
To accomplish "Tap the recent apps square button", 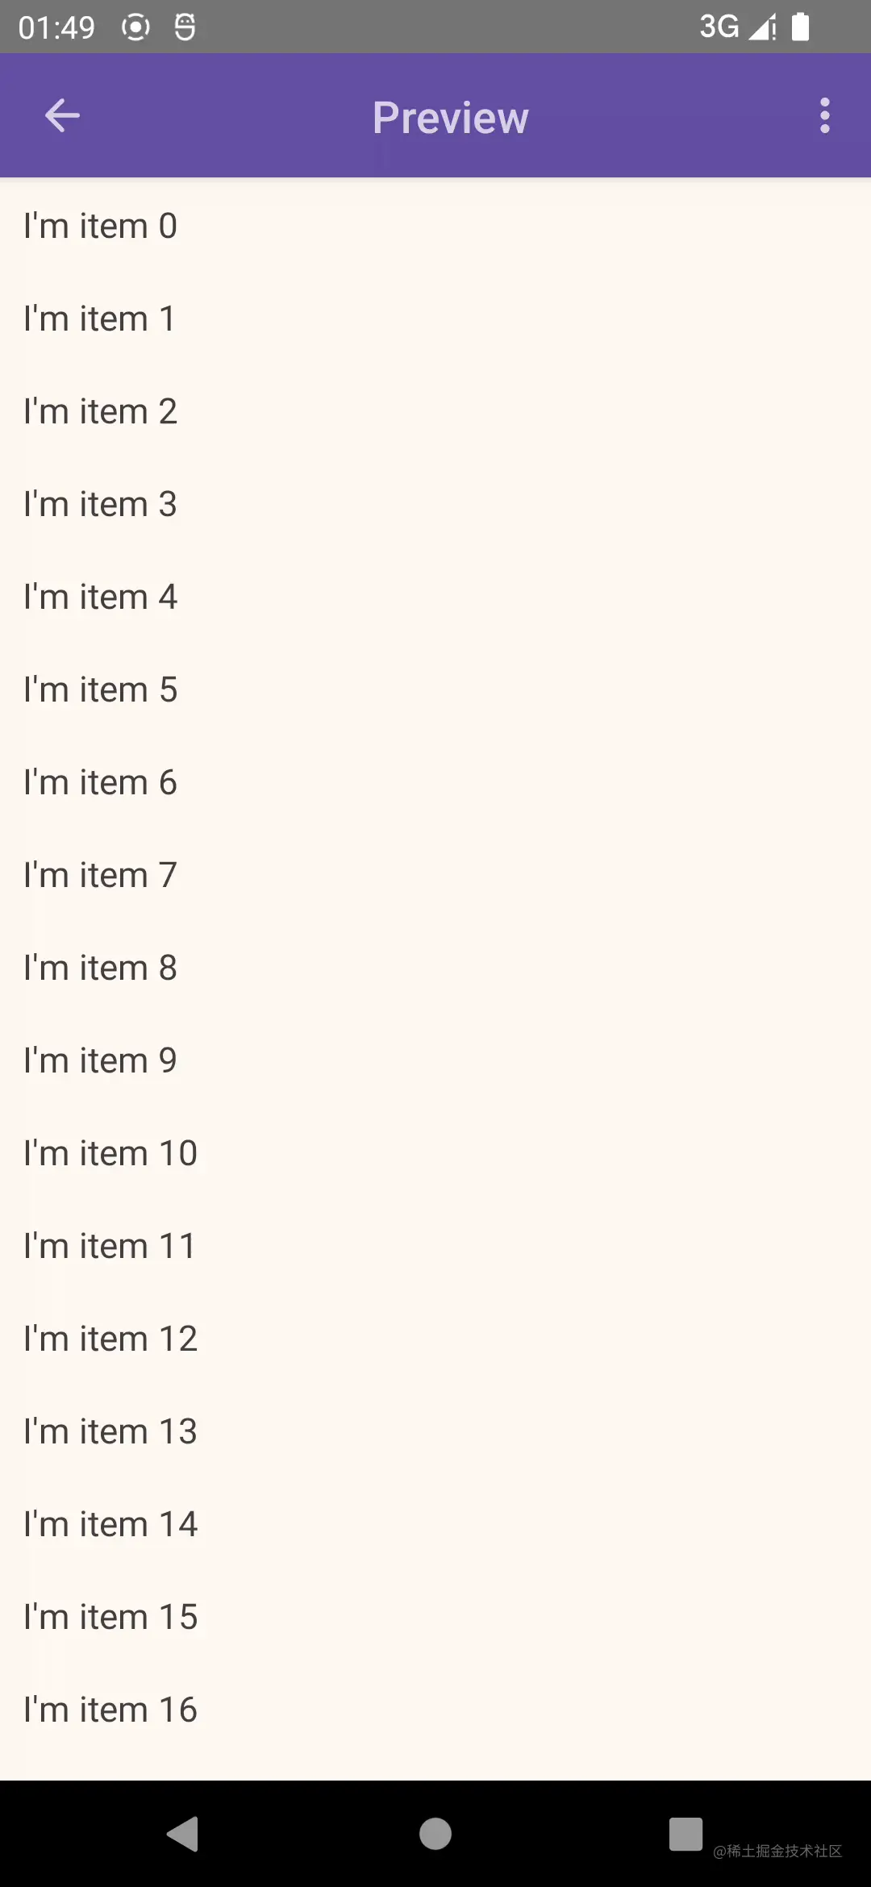I will click(686, 1834).
